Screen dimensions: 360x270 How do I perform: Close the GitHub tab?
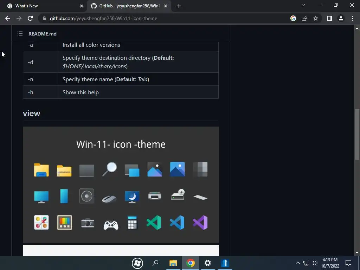tap(166, 6)
